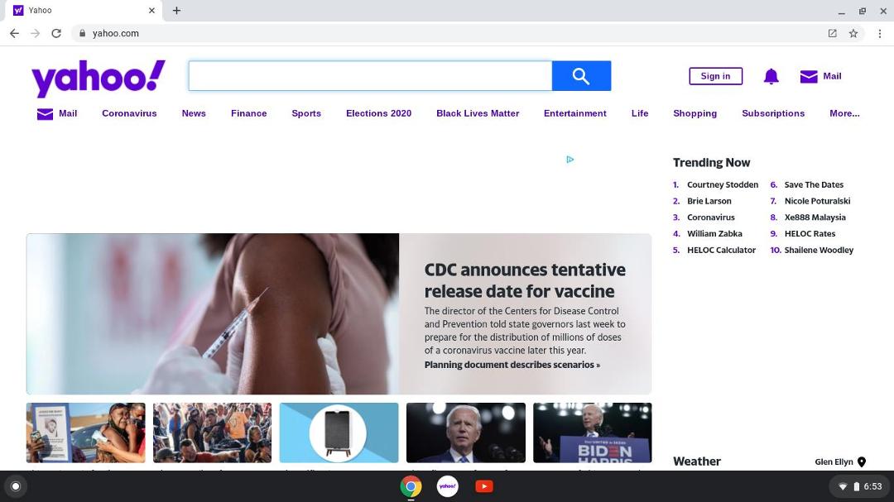
Task: Launch YouTube from the shelf
Action: point(484,486)
